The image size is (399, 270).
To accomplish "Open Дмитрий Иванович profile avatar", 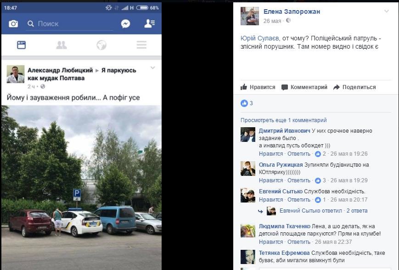I will (248, 135).
